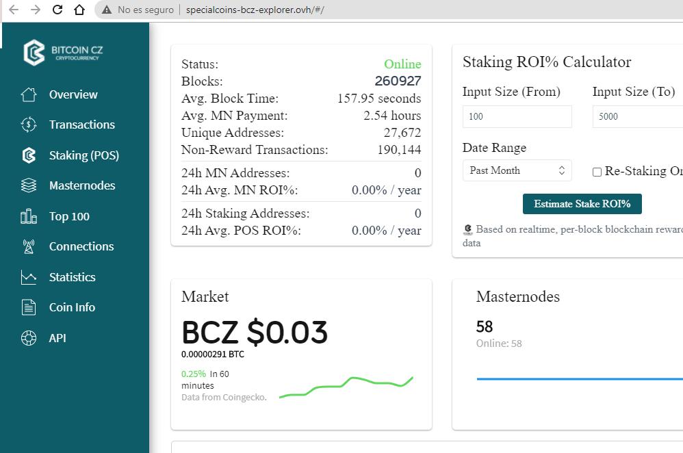Click the 2.54 hours MN payment value
Viewport: 683px width, 453px height.
[392, 116]
